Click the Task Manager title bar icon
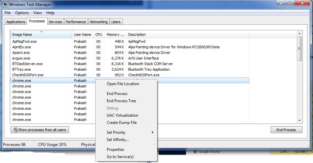 click(5, 4)
